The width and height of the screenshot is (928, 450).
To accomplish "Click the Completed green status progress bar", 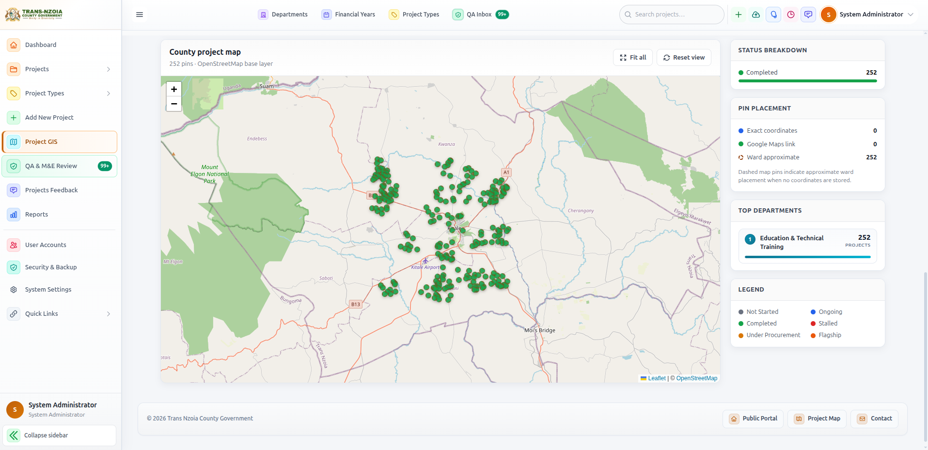I will pyautogui.click(x=807, y=81).
